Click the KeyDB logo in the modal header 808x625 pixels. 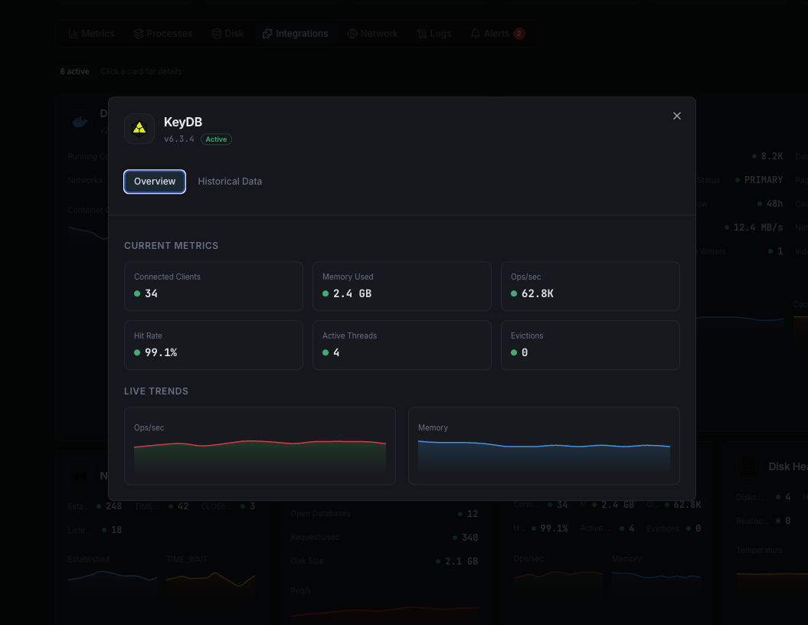tap(139, 129)
